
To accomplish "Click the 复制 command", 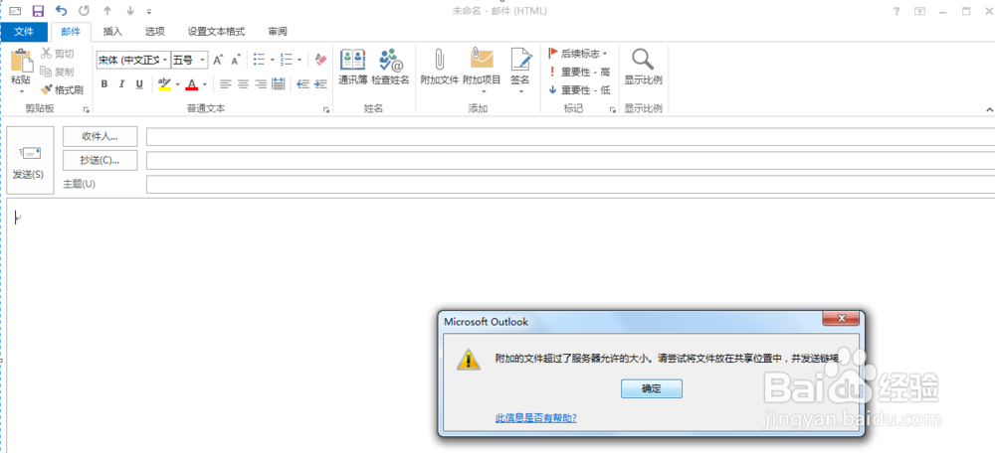I will [x=57, y=72].
